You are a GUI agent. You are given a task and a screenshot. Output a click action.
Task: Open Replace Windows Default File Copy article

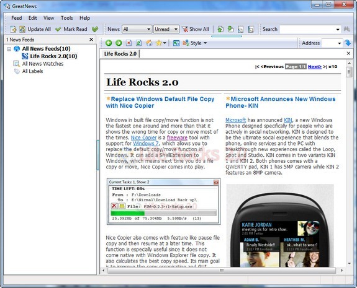click(160, 102)
